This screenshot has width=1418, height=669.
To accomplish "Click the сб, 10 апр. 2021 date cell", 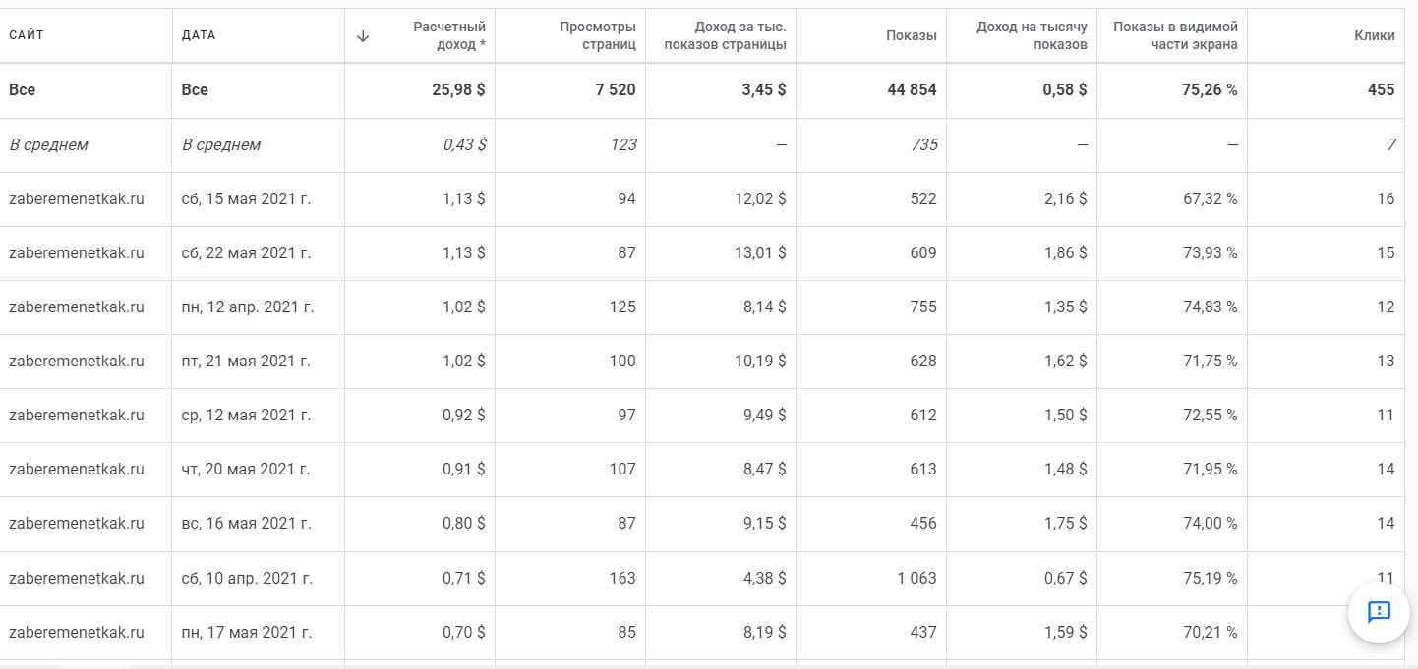I will click(x=247, y=579).
